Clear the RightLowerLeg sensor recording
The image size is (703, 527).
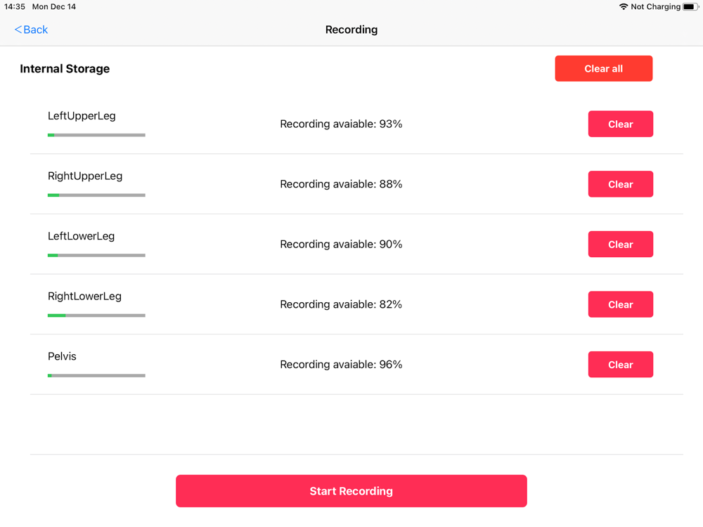pos(620,304)
